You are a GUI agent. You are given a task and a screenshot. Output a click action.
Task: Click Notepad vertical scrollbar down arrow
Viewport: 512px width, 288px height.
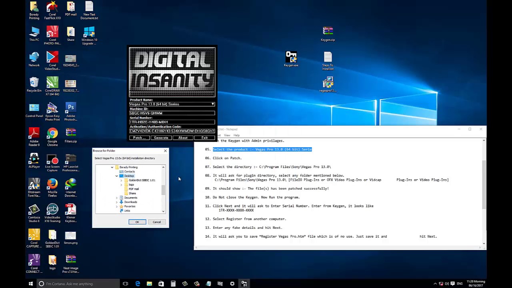[484, 243]
